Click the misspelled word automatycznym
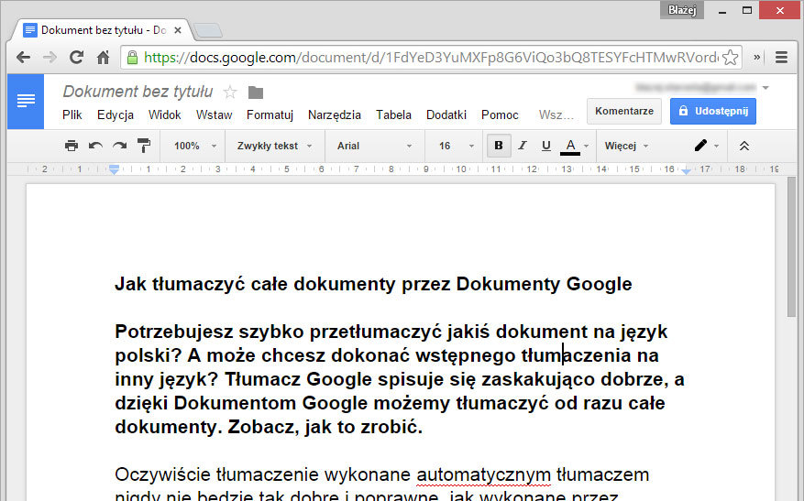 pos(483,474)
